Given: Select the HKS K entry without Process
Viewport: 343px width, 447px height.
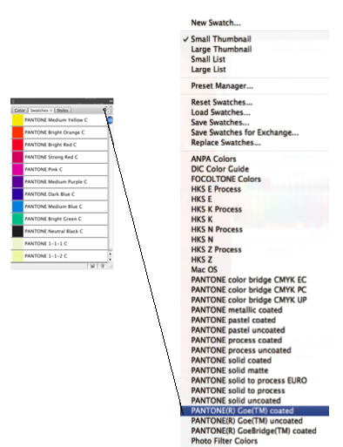Looking at the screenshot, I should point(202,220).
